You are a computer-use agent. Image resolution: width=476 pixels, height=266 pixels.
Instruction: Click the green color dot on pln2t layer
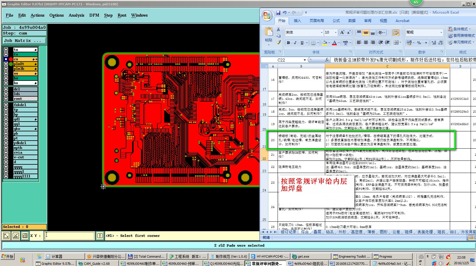coord(11,64)
